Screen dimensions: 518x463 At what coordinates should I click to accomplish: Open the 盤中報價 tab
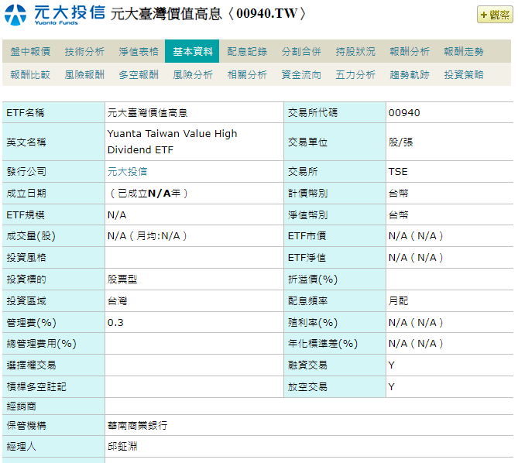pos(30,52)
